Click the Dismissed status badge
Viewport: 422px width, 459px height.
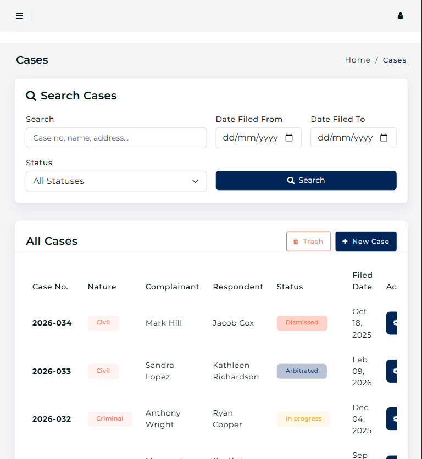(x=302, y=323)
